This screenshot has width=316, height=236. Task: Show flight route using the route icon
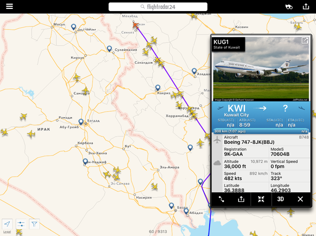[x=221, y=199]
